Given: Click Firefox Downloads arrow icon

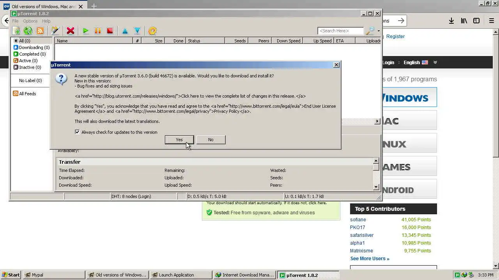Looking at the screenshot, I should pyautogui.click(x=451, y=21).
